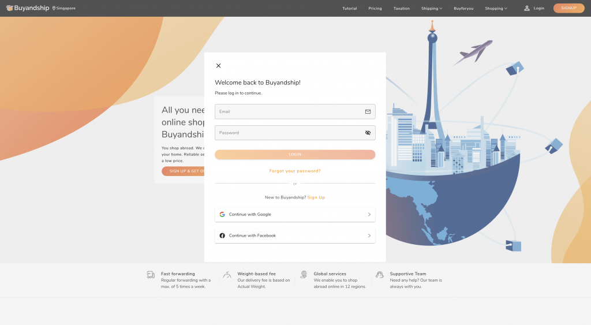Open the Tutorial menu item
591x325 pixels.
click(x=349, y=8)
